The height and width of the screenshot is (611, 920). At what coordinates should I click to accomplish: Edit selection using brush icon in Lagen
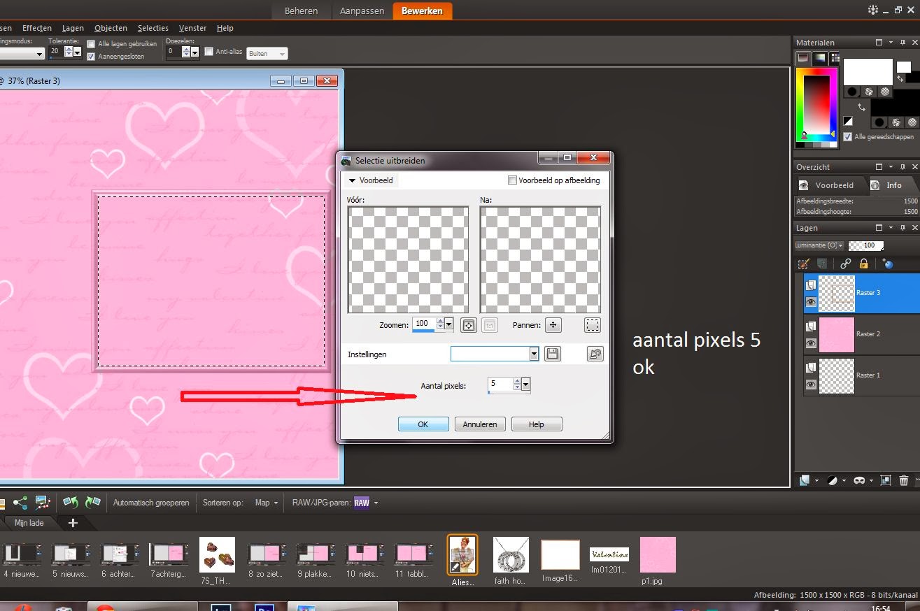[804, 264]
